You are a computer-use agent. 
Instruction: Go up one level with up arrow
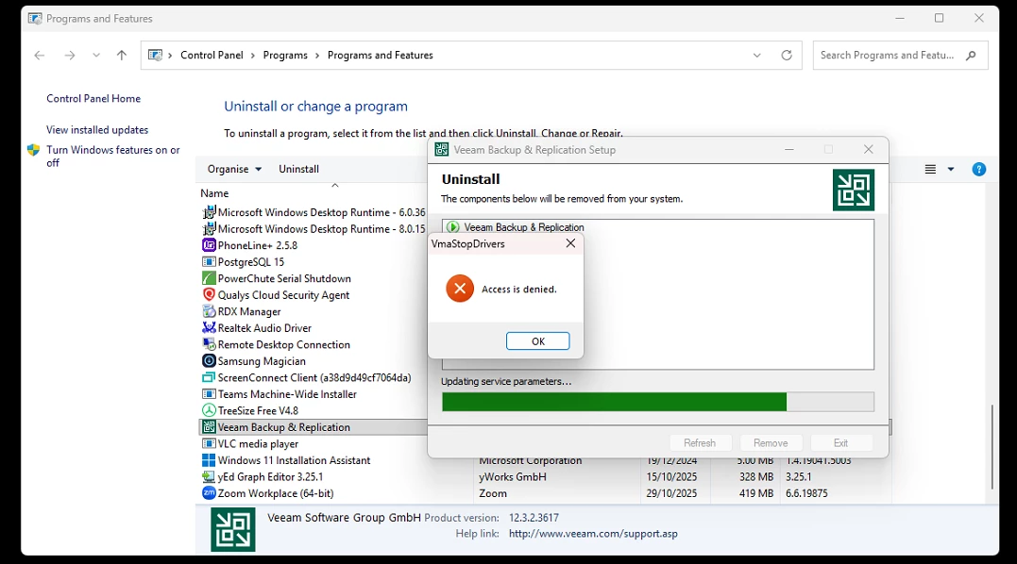pos(121,55)
